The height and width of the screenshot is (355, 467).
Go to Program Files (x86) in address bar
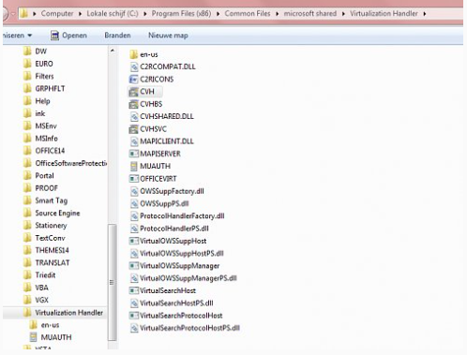181,14
